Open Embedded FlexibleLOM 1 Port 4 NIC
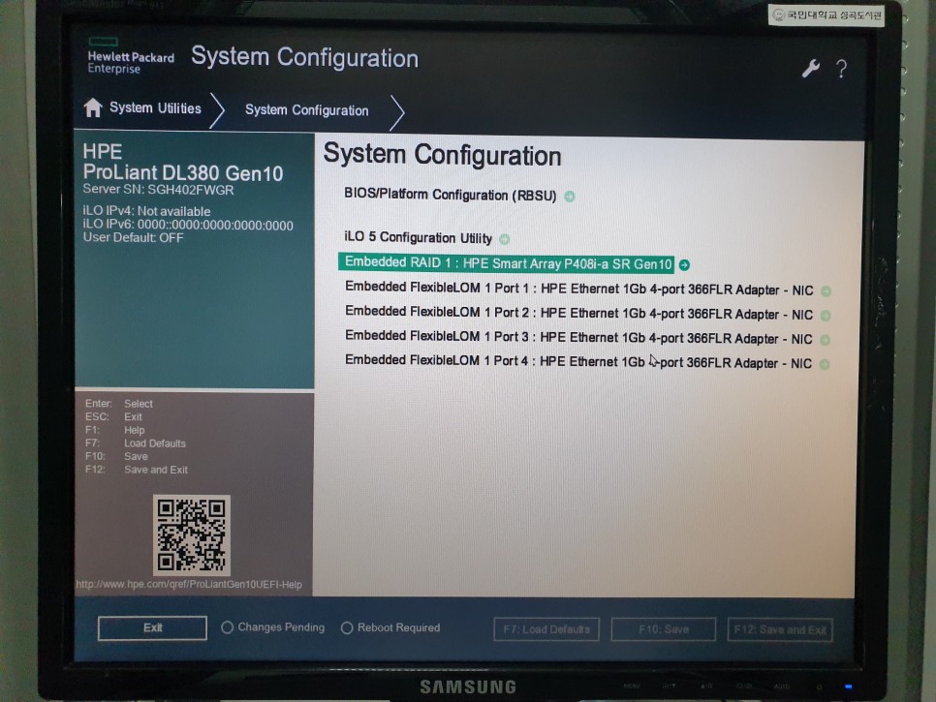Viewport: 936px width, 702px height. [x=577, y=361]
